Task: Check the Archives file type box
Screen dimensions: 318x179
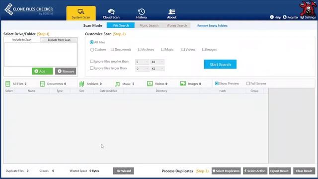Action: point(140,49)
